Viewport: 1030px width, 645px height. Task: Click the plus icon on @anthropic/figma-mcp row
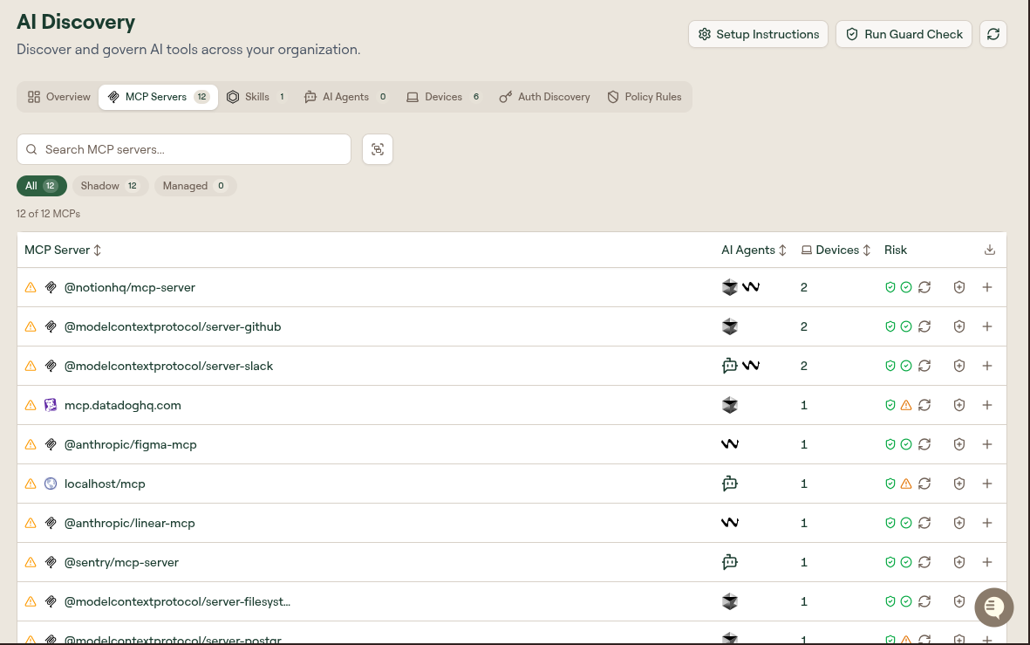987,444
